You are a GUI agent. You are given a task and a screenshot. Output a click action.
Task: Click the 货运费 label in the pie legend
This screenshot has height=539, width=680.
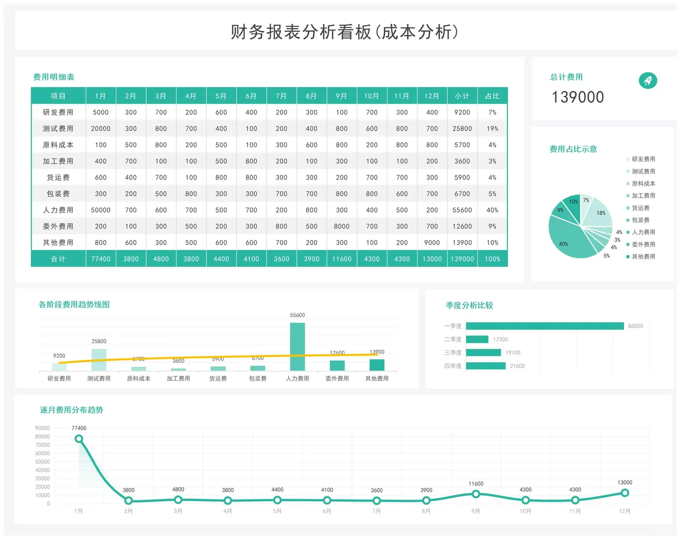point(641,208)
